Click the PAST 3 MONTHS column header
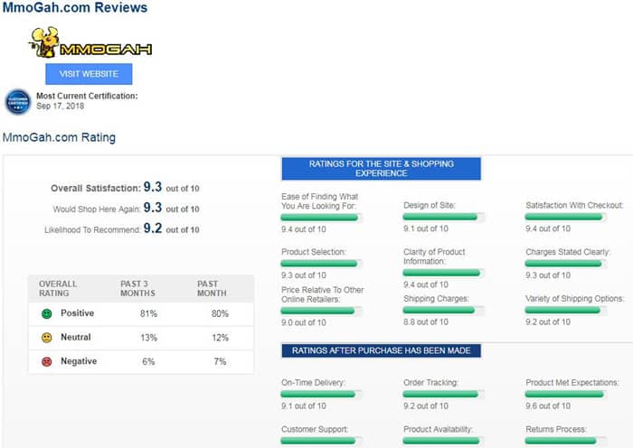 click(137, 289)
